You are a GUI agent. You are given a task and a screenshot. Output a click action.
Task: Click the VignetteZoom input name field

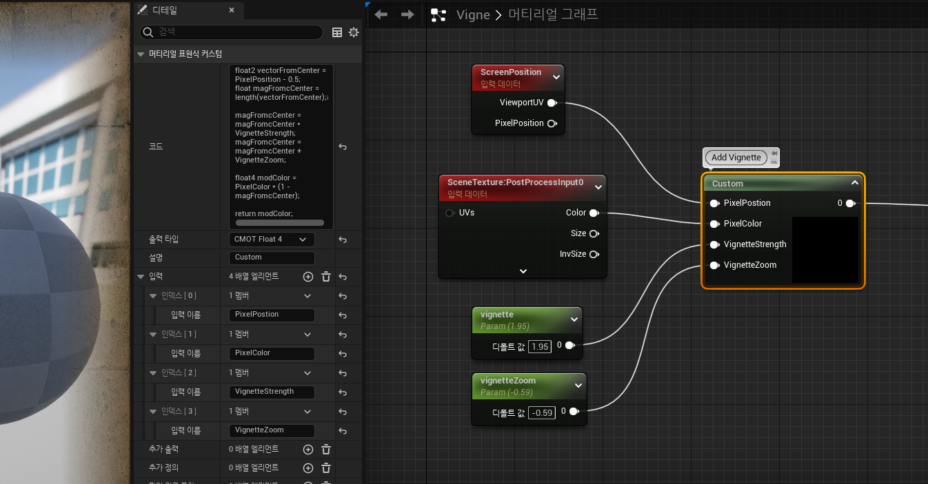tap(272, 430)
